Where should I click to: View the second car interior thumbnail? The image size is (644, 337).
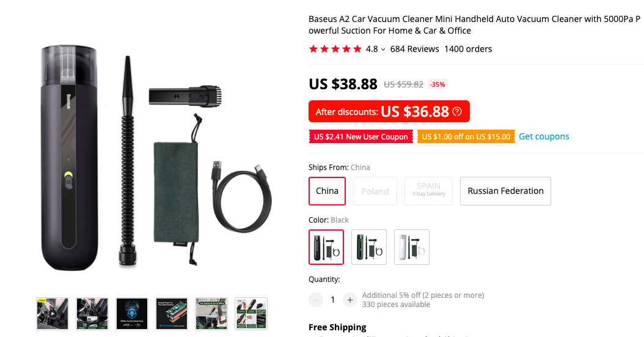(92, 314)
